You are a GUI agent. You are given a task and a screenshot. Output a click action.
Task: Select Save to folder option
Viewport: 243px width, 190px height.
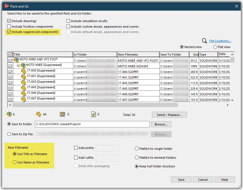click(x=9, y=124)
